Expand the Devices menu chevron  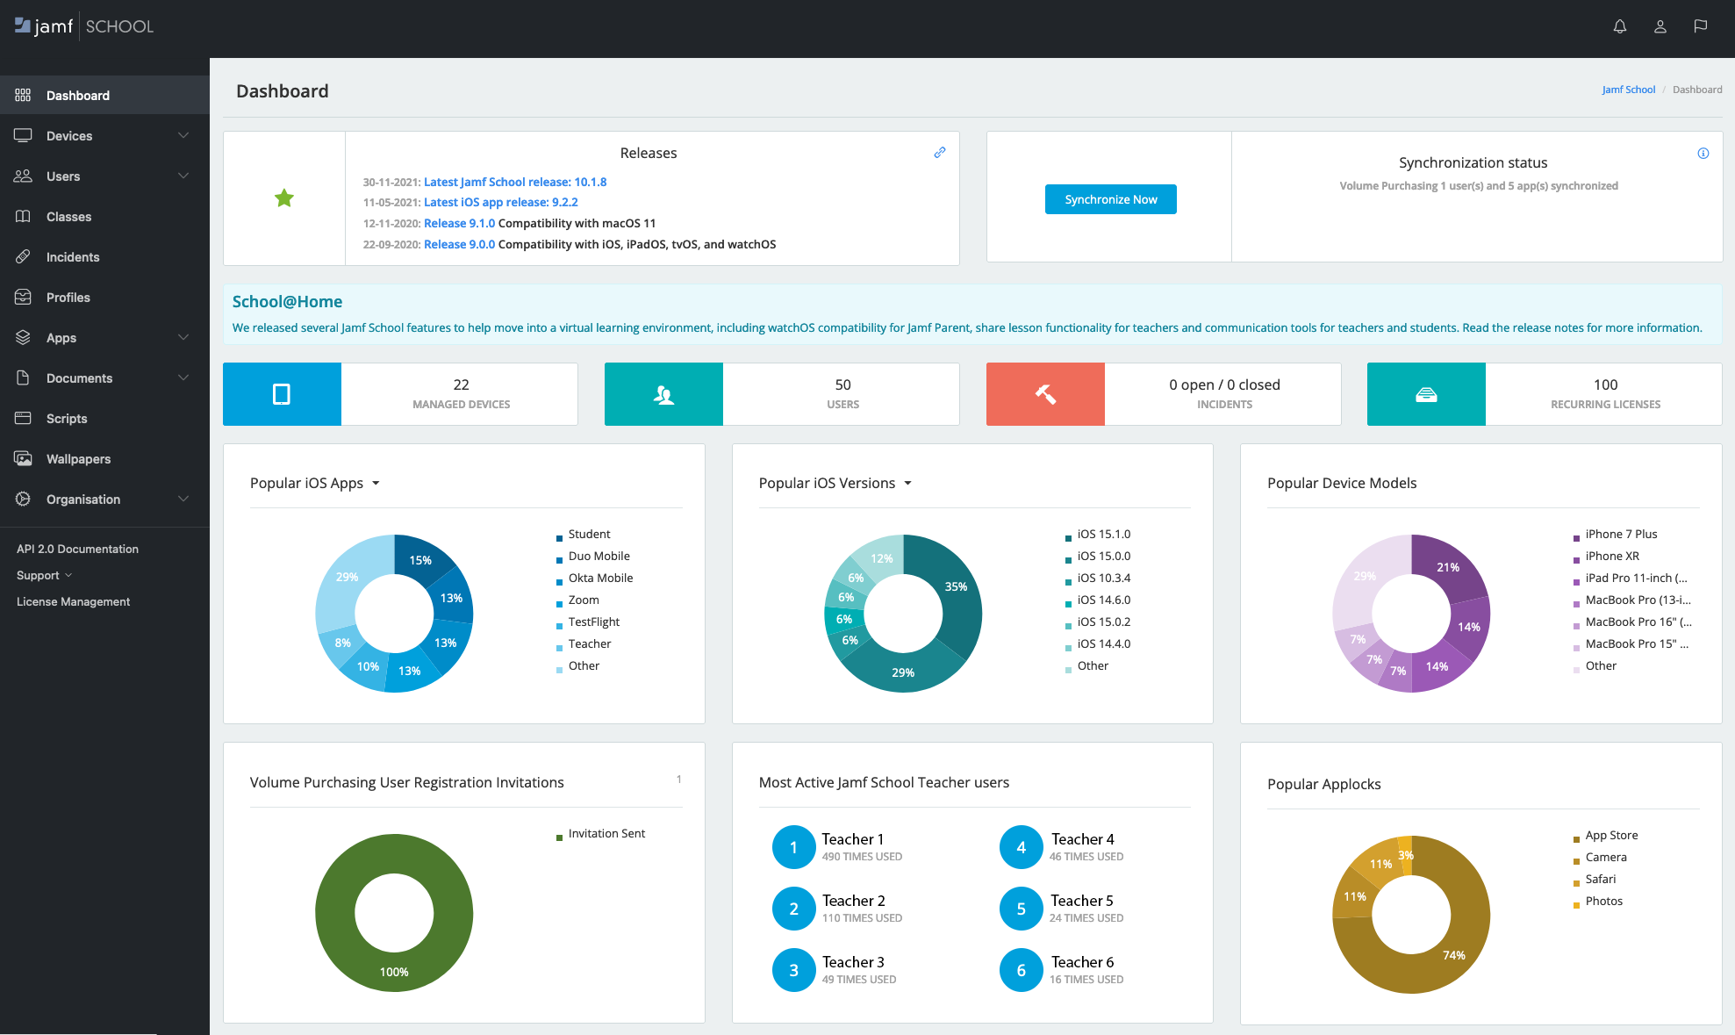(183, 135)
